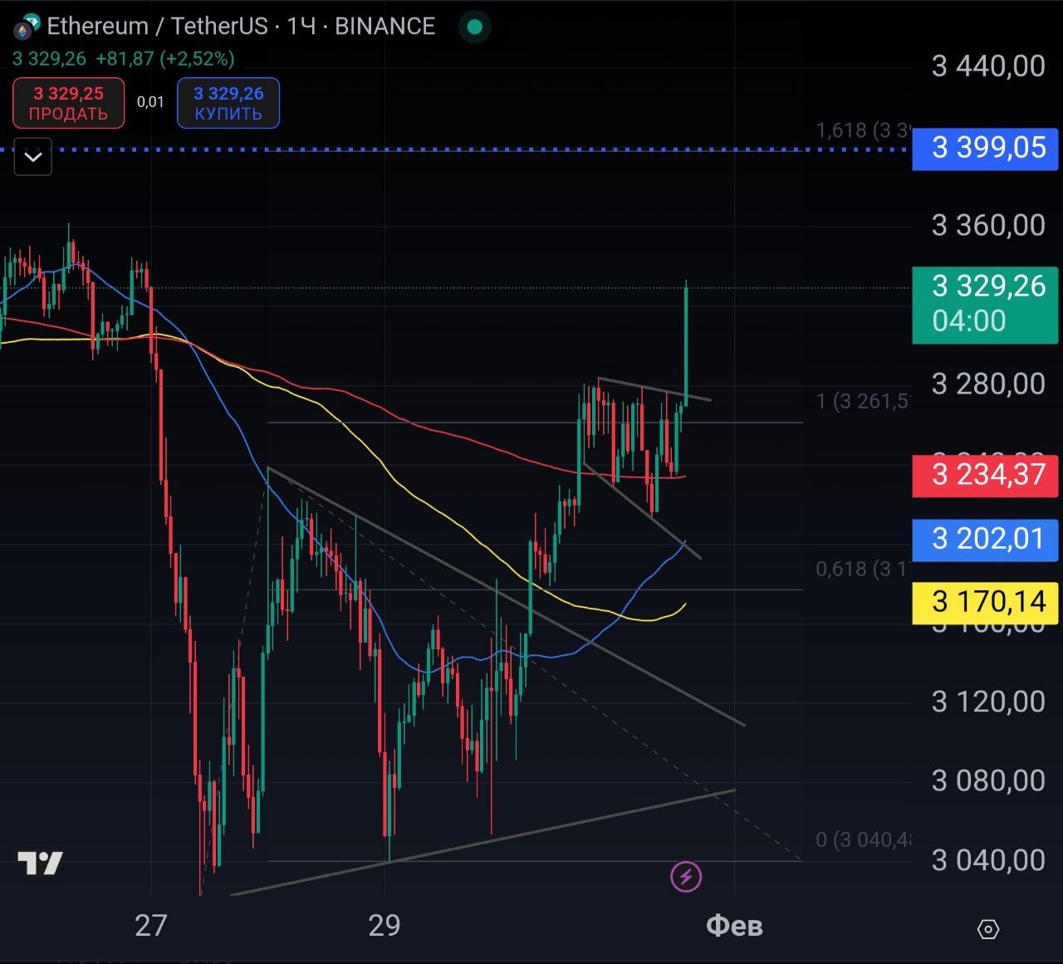Viewport: 1063px width, 964px height.
Task: Click the spread value 0,01
Action: point(150,102)
